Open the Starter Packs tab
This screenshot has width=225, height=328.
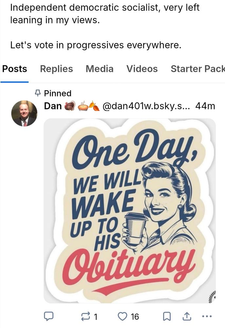(197, 69)
